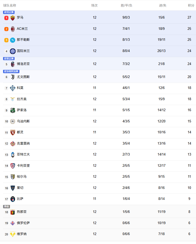196x244 pixels.
Task: Select the 欧协联附加赛 tag
Action: coord(11,71)
